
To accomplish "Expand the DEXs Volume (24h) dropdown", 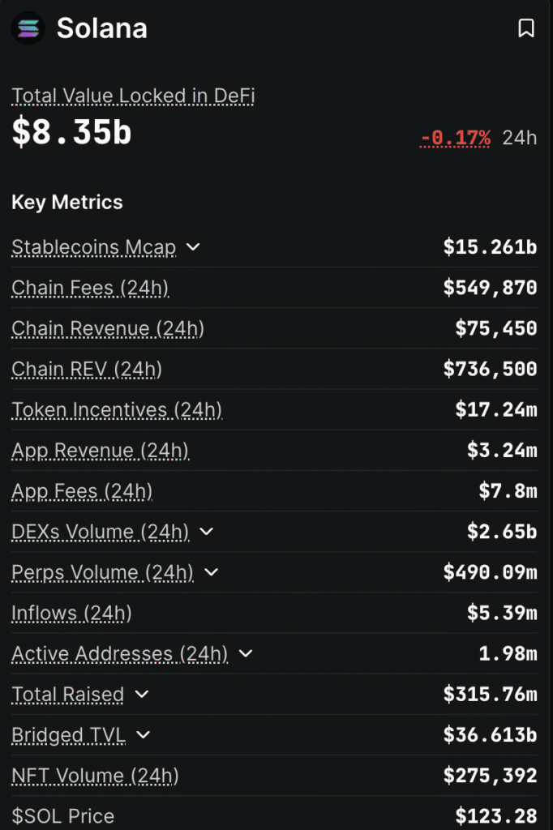I will [x=205, y=532].
